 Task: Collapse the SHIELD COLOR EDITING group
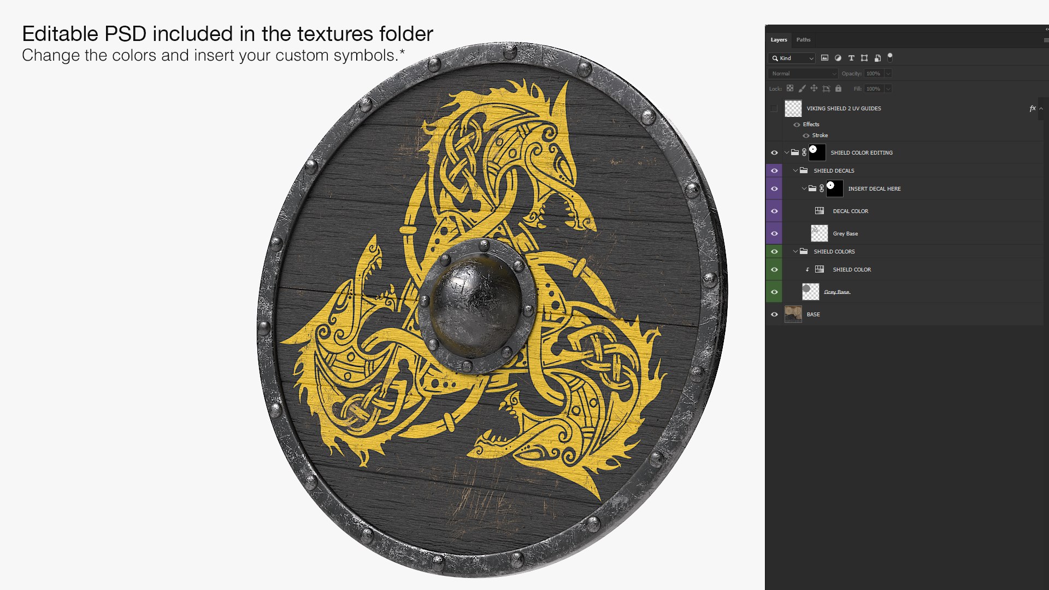[787, 152]
